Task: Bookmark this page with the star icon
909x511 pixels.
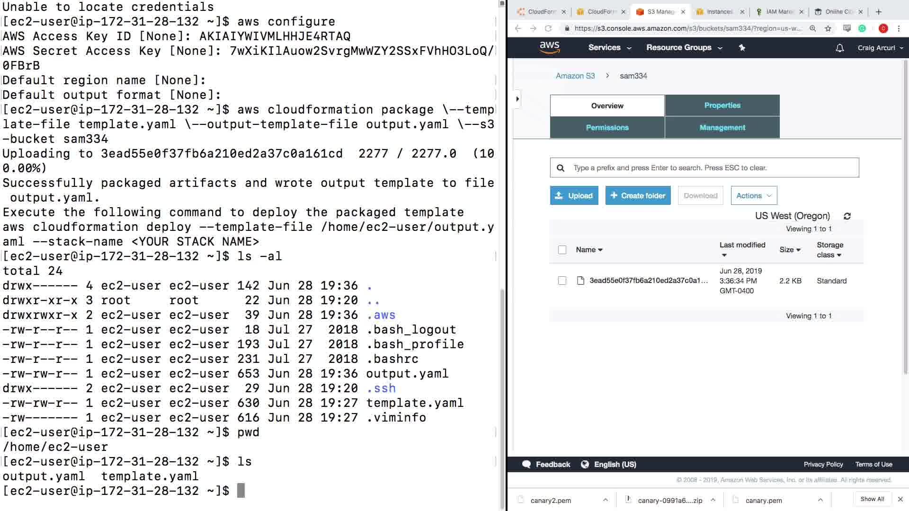Action: 828,28
